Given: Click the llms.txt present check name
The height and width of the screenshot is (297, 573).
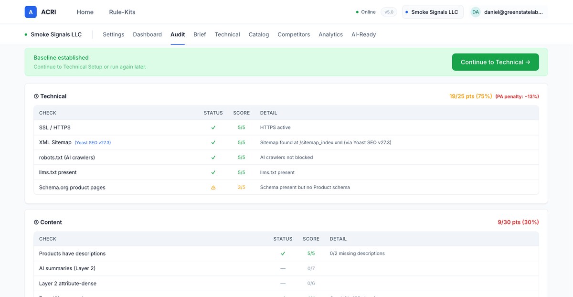Looking at the screenshot, I should pos(58,172).
